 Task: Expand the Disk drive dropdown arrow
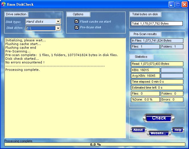pos(58,28)
